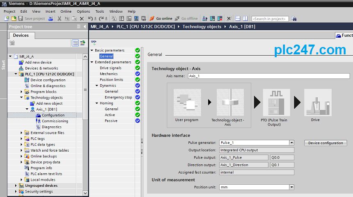Click binoculars search icon beside search box
The image size is (353, 197).
coord(294,19)
